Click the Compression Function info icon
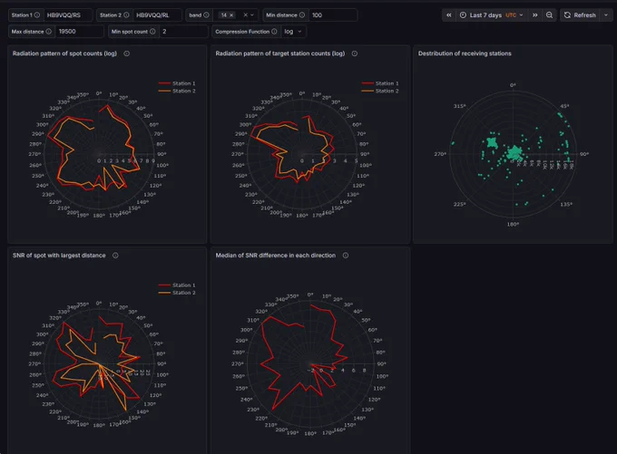This screenshot has width=617, height=454. (274, 32)
